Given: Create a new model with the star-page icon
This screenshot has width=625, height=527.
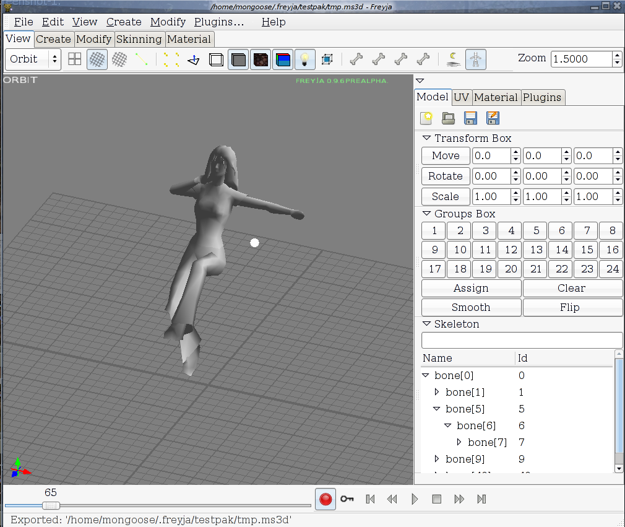Looking at the screenshot, I should pos(426,118).
